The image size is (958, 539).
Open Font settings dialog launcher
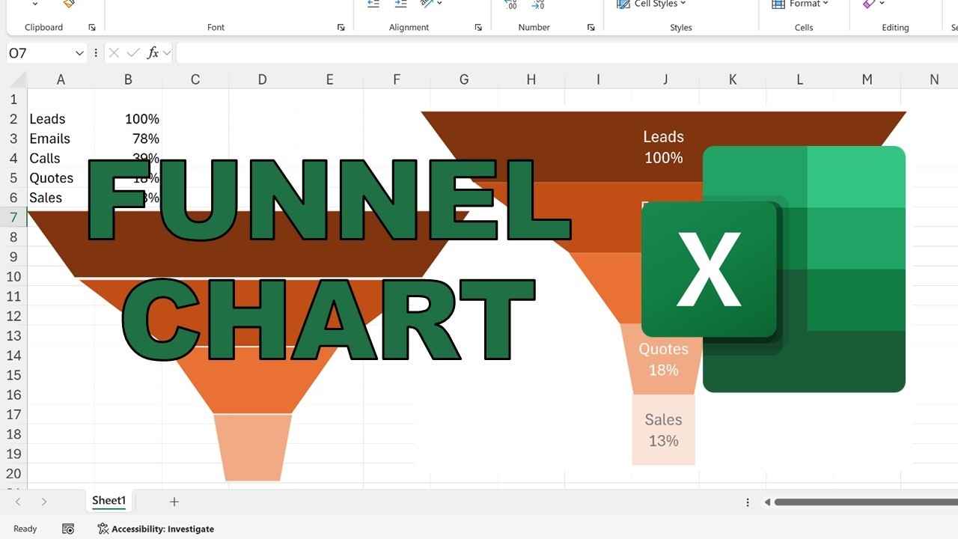(x=341, y=28)
